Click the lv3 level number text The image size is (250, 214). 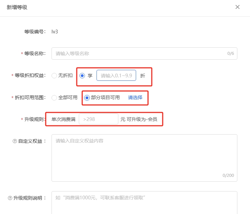click(55, 32)
